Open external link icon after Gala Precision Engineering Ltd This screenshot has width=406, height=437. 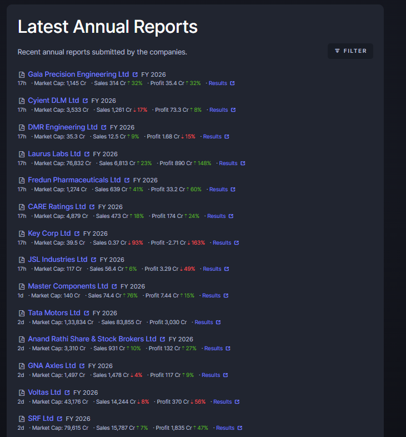(x=135, y=75)
